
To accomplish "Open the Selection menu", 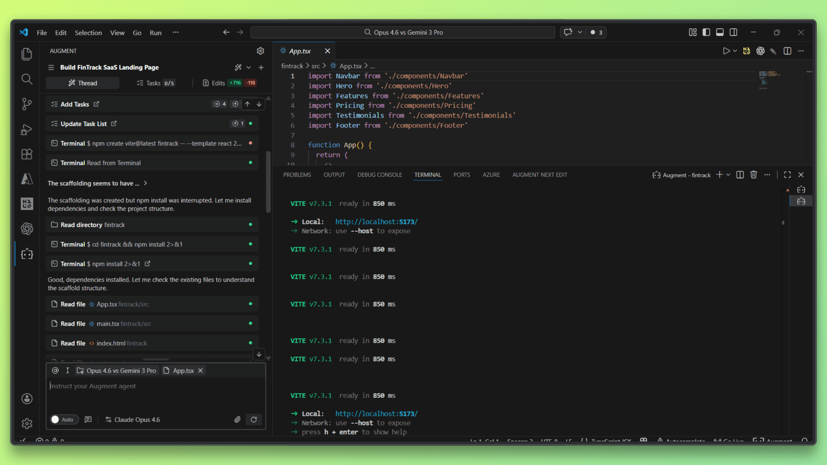I will 88,33.
